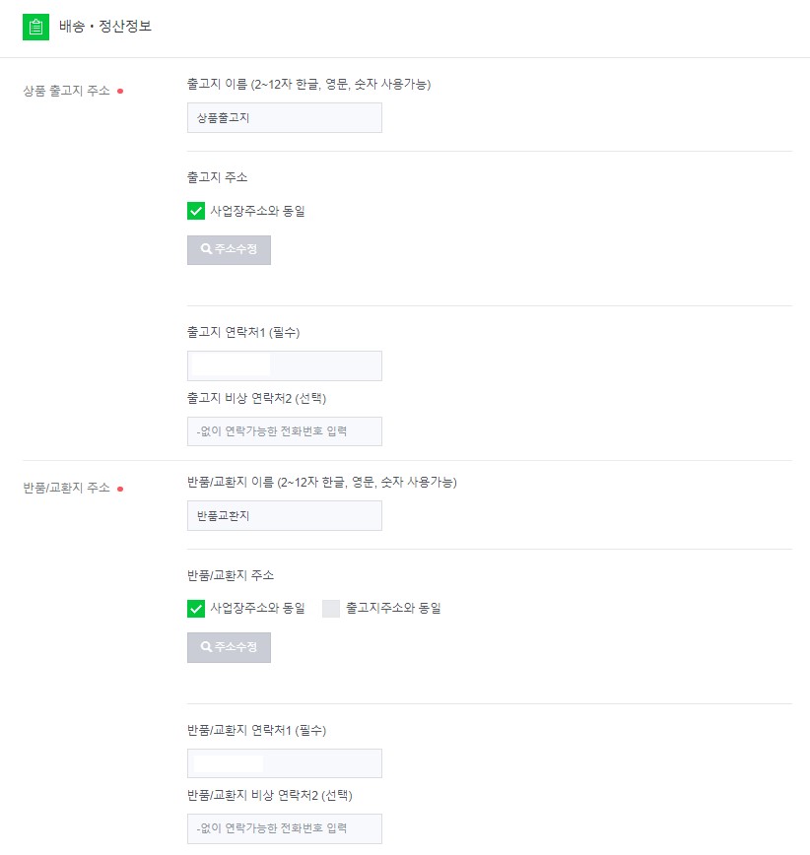Click the green clipboard icon in header

tap(35, 28)
